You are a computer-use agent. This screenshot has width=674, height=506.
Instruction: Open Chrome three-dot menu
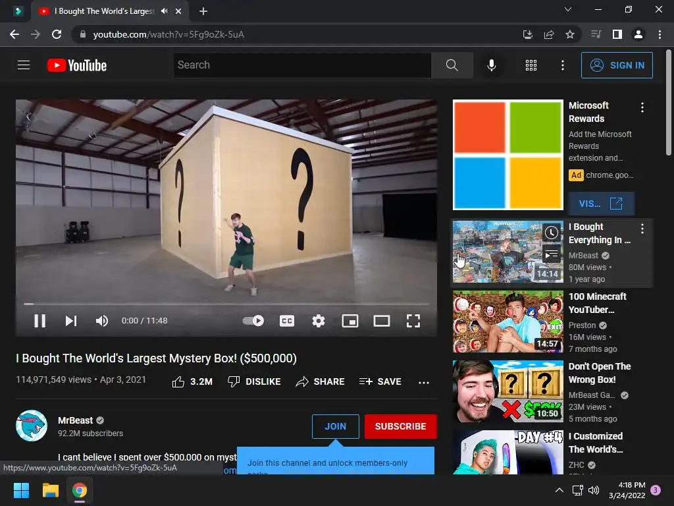click(660, 34)
